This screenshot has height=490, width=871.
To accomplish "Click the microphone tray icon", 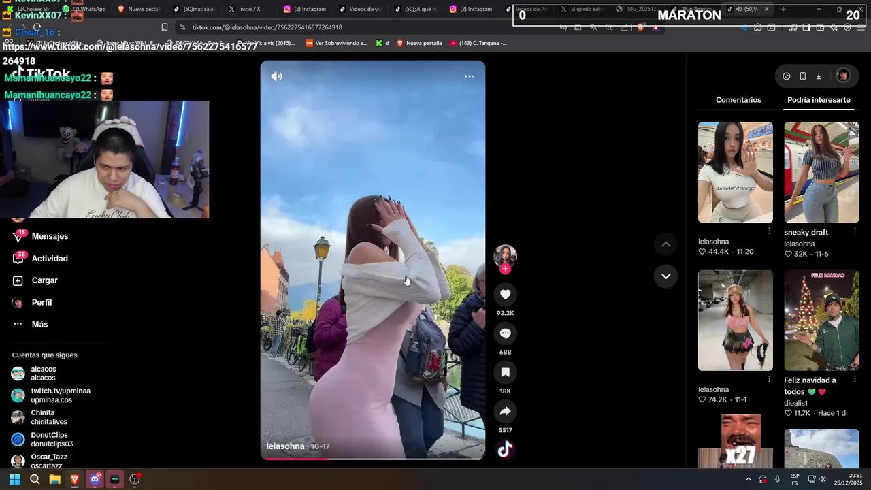I will (x=777, y=479).
